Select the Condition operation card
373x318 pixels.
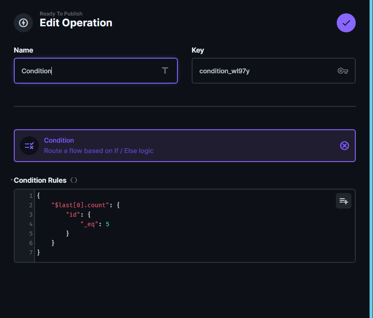pos(185,146)
